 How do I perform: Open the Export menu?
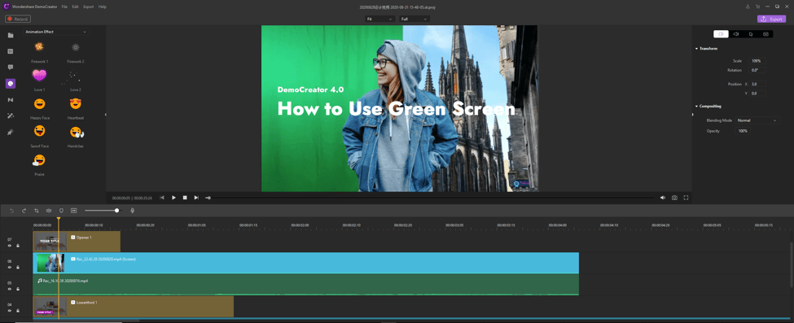[x=89, y=7]
